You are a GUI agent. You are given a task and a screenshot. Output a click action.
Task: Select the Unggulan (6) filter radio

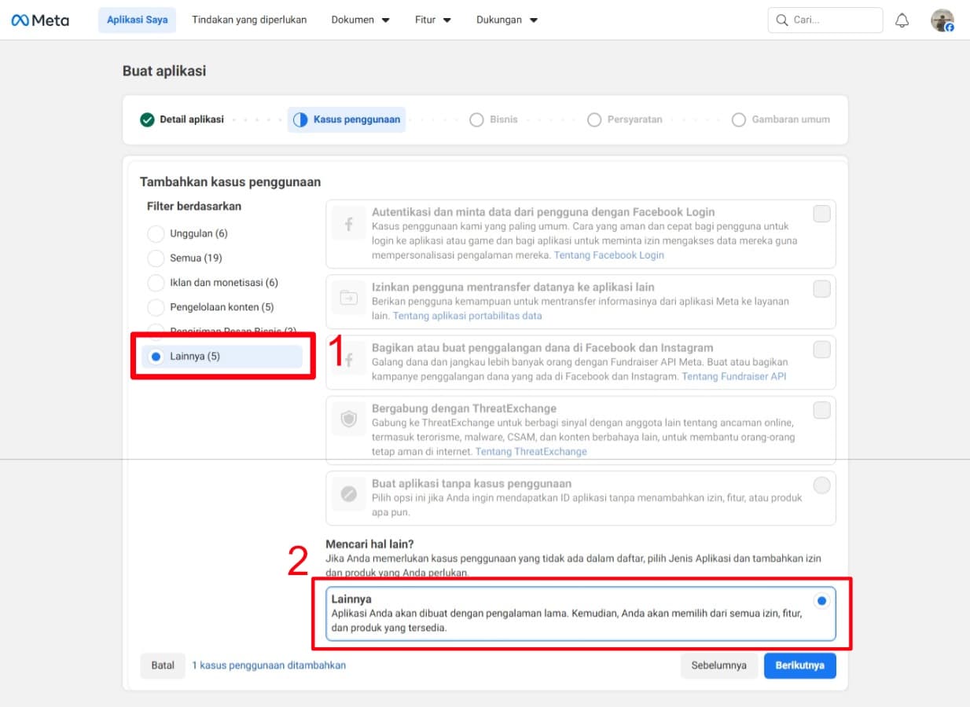click(x=156, y=234)
